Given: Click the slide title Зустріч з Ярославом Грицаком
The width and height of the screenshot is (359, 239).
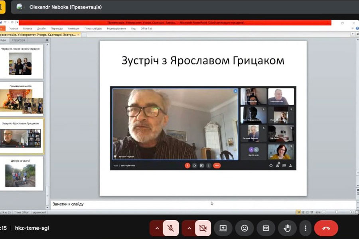Looking at the screenshot, I should pyautogui.click(x=203, y=61).
